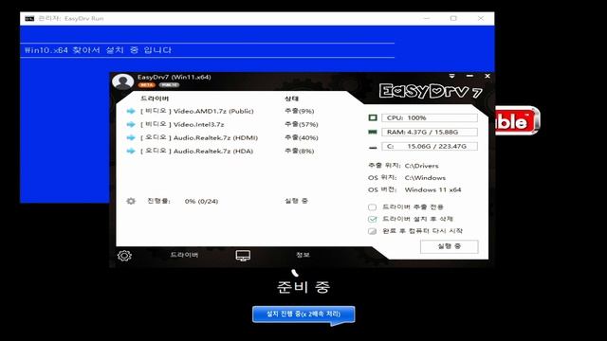Click the C: disk drive icon
The height and width of the screenshot is (341, 607).
[373, 148]
